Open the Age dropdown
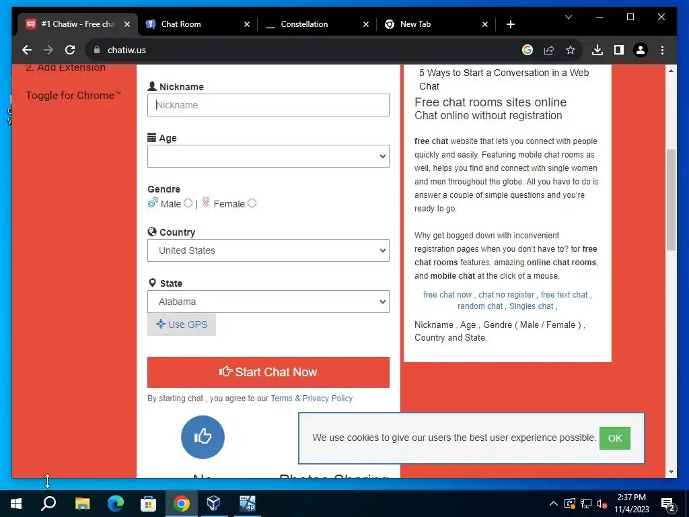 point(268,156)
